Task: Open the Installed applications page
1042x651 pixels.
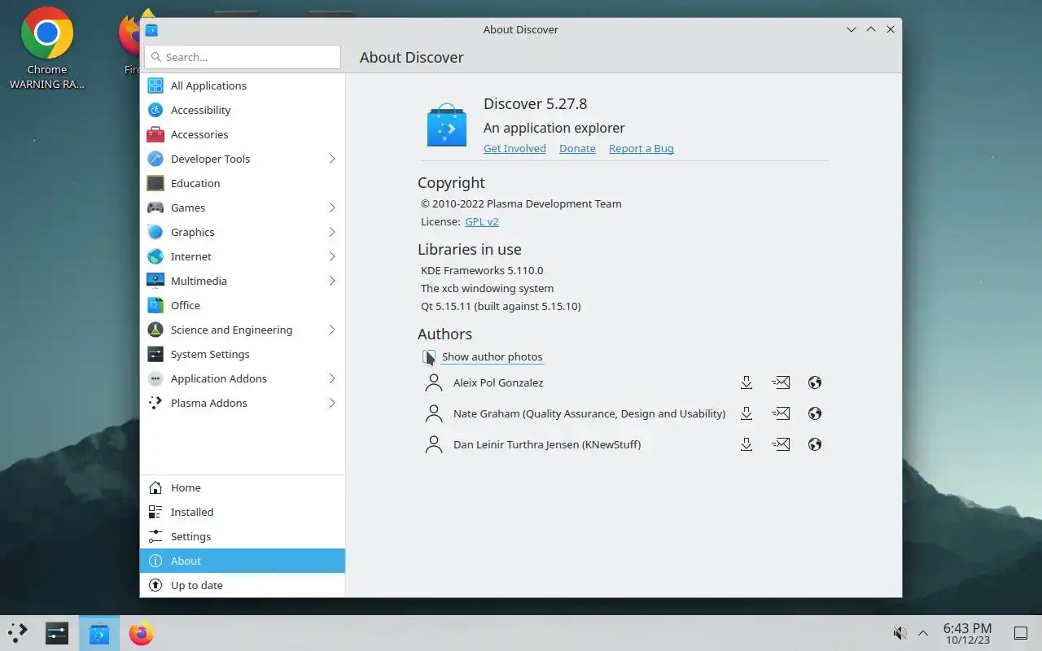Action: (x=243, y=512)
